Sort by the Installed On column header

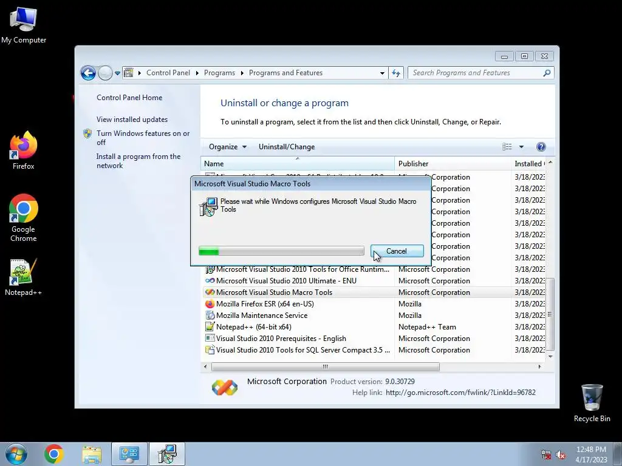point(529,164)
